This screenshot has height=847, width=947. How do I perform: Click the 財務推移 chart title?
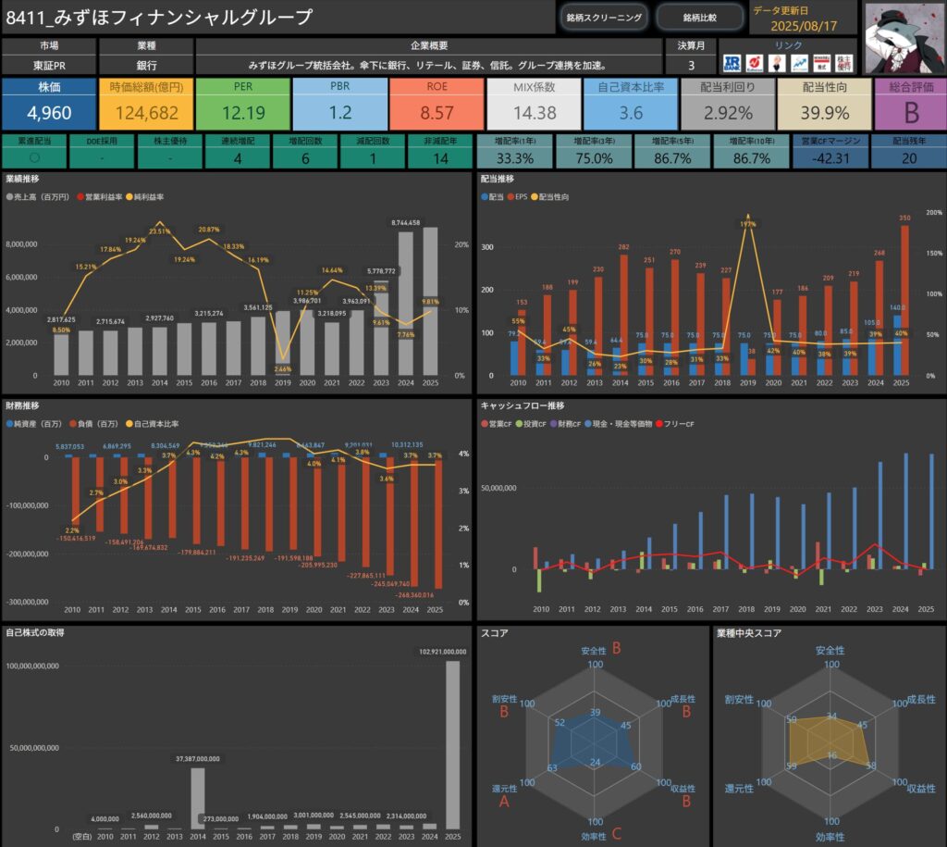tap(22, 405)
